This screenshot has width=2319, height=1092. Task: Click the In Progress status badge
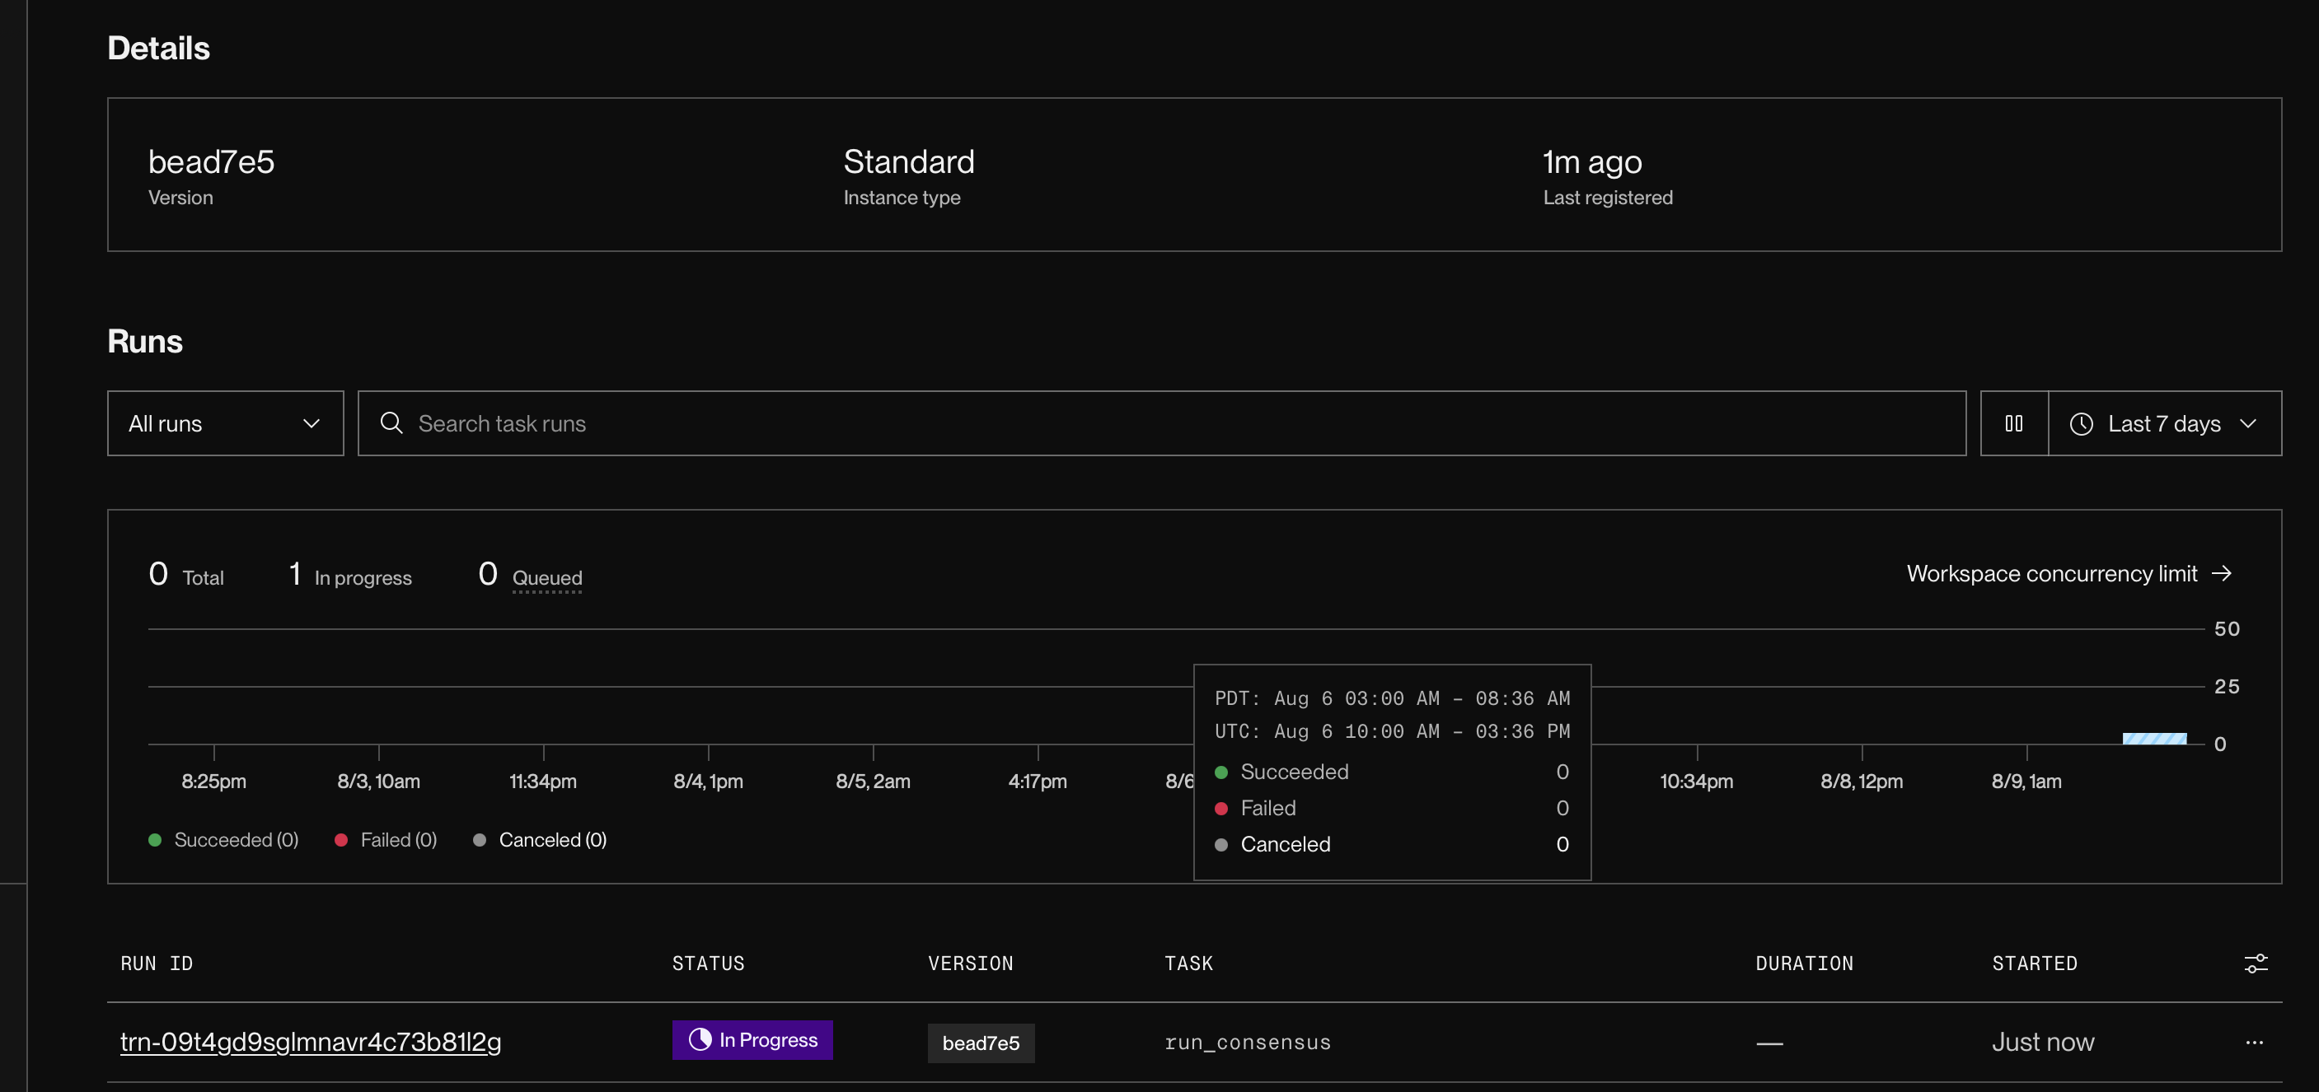click(752, 1040)
